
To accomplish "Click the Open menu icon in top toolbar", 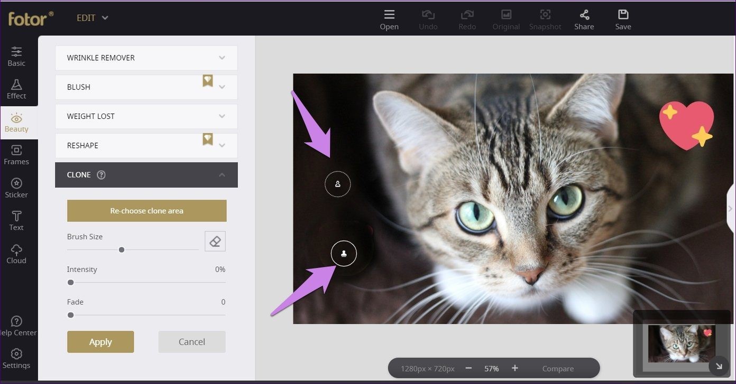I will [x=389, y=15].
